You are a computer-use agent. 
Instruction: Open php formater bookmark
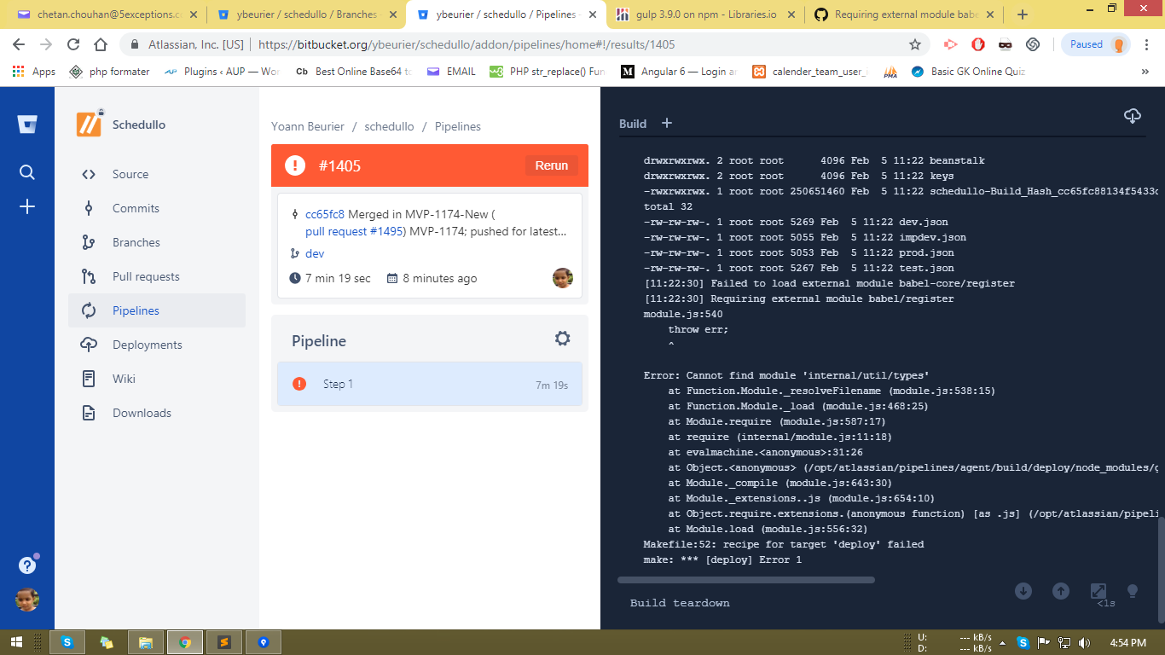(x=109, y=72)
